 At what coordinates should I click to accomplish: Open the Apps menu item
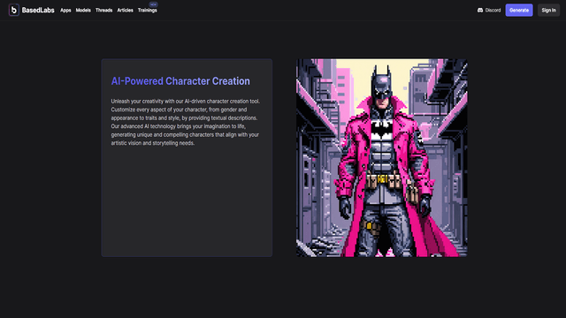pos(65,10)
